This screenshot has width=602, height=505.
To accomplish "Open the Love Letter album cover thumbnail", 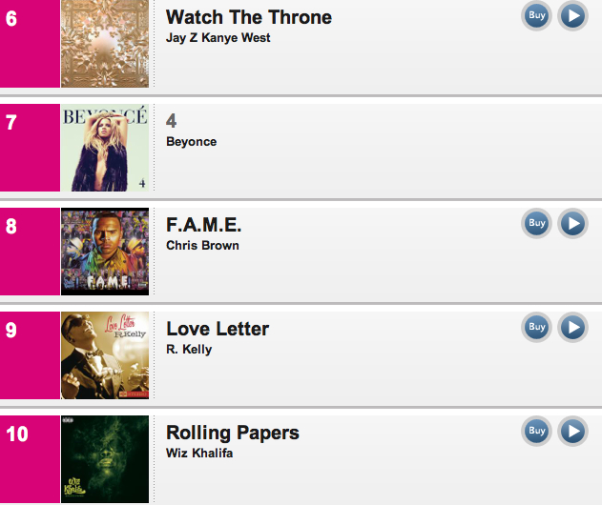I will 105,355.
